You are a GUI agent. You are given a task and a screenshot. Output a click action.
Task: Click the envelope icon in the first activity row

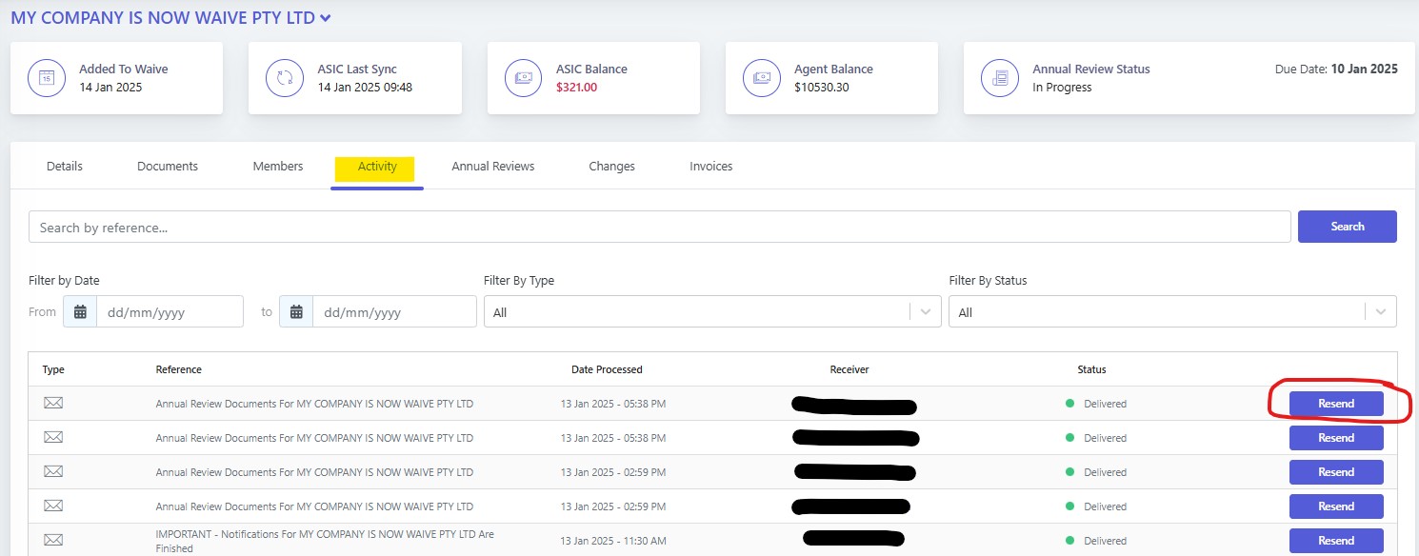[x=53, y=404]
